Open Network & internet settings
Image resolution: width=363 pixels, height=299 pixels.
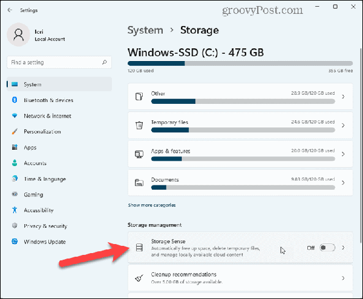tap(59, 116)
